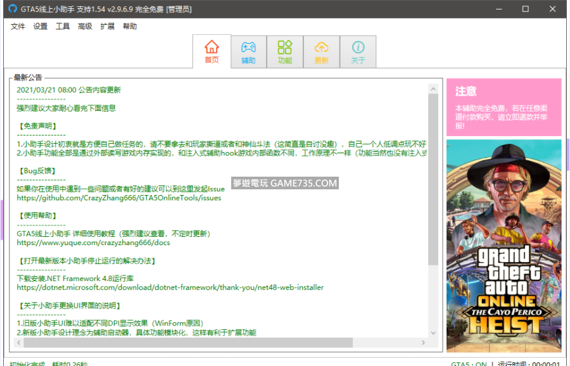Click the horizontal scrollbar right arrow

[422, 343]
